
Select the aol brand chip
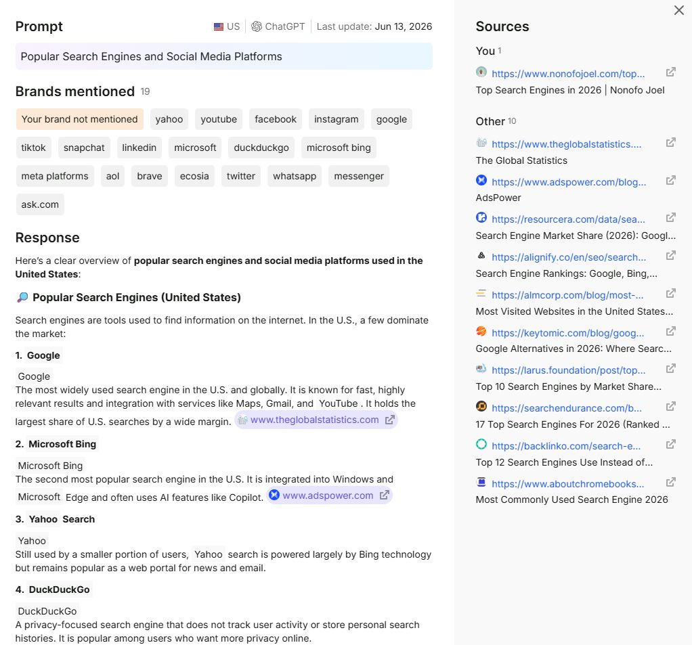[x=112, y=176]
